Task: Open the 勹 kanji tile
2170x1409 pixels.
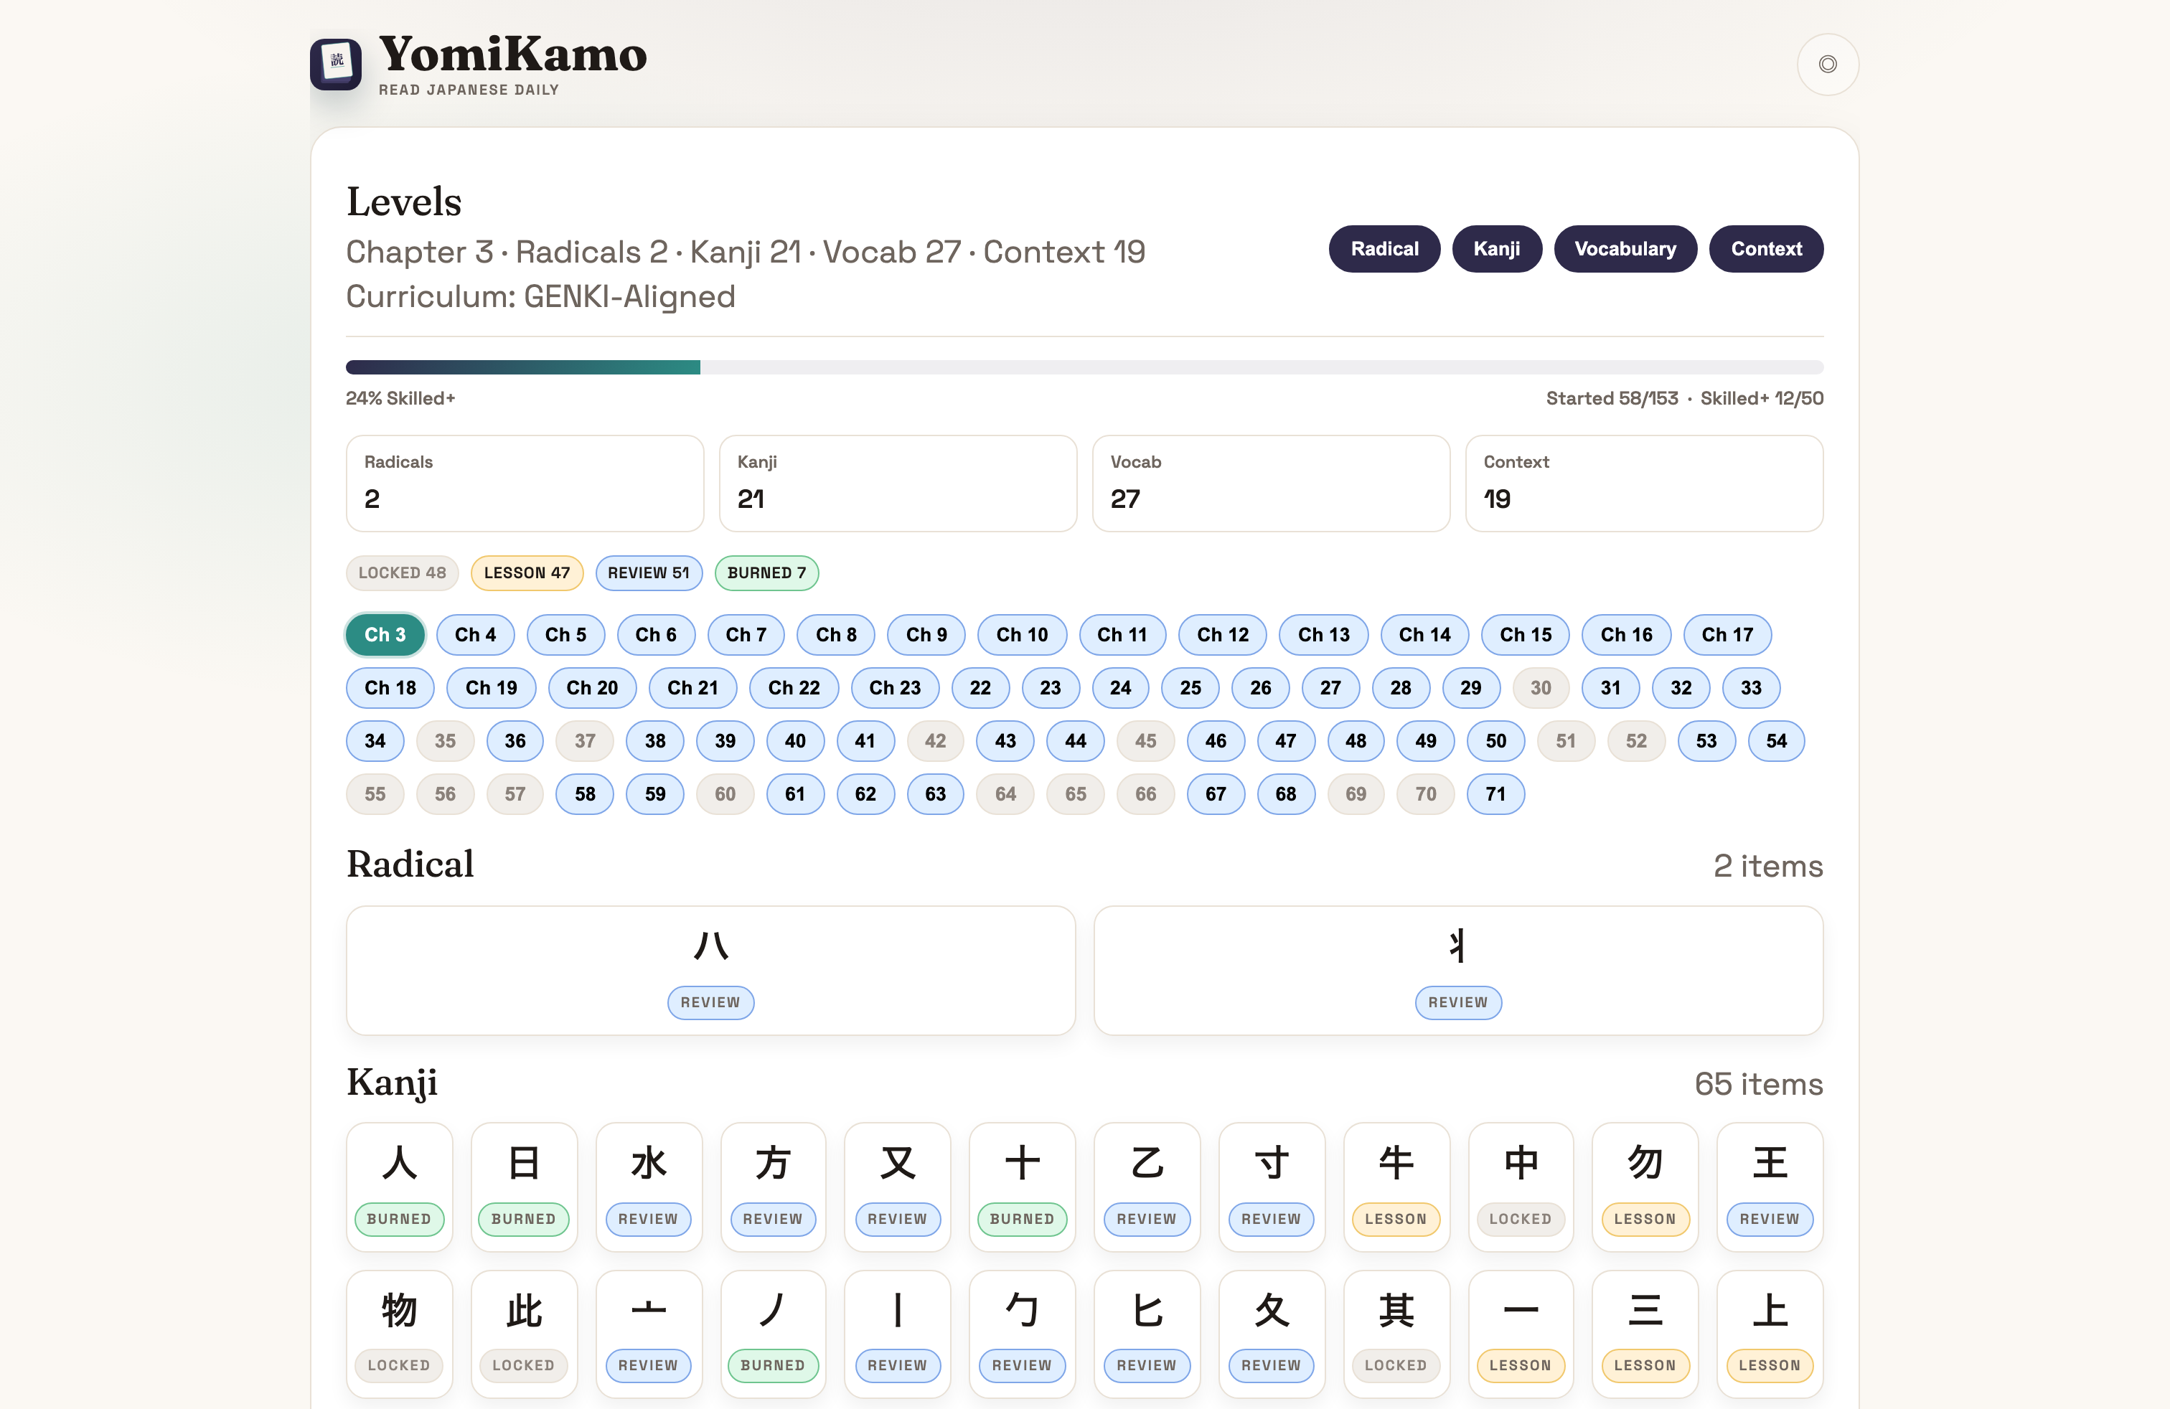Action: pyautogui.click(x=1022, y=1334)
